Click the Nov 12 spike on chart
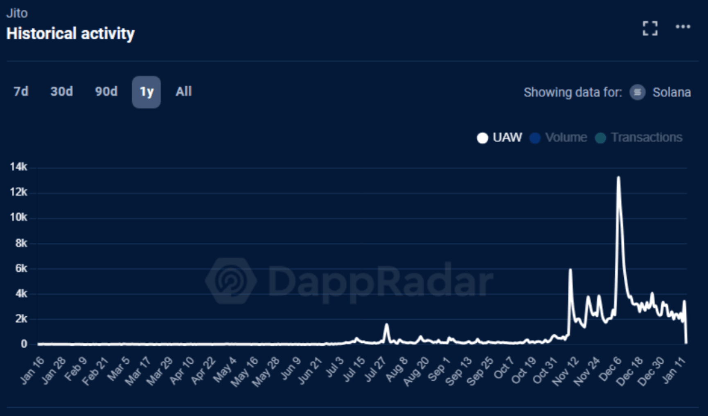The image size is (708, 416). pyautogui.click(x=570, y=269)
